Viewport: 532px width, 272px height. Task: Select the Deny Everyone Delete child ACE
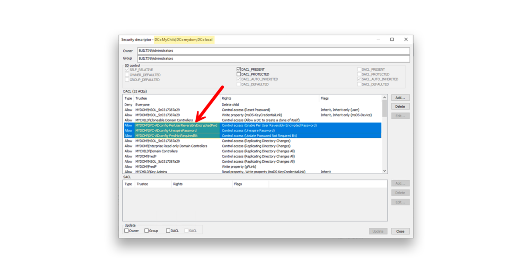(156, 105)
